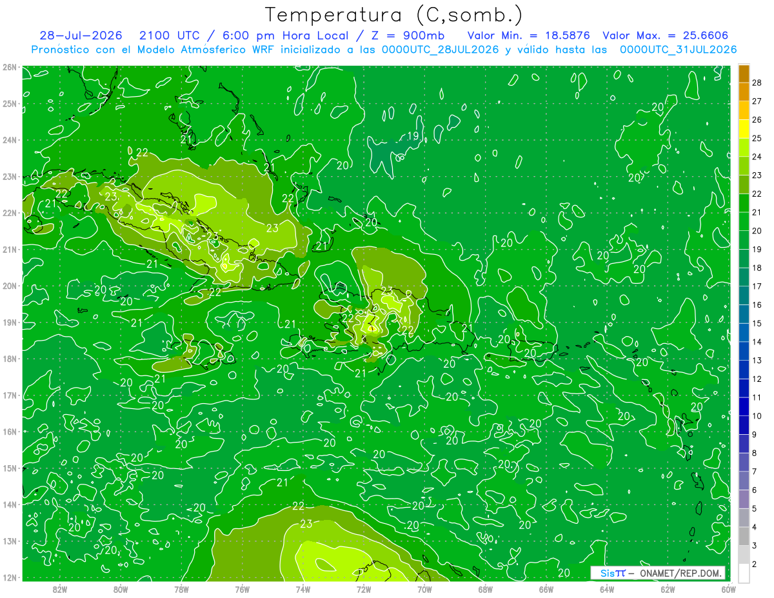Click the '2' value on the color scale
The image size is (774, 598).
(755, 564)
